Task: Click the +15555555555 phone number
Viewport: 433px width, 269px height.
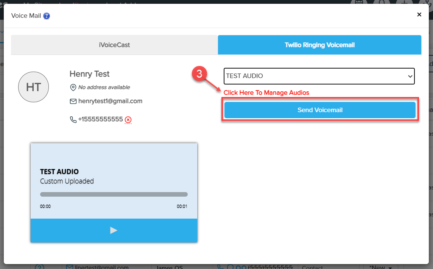Action: point(100,120)
